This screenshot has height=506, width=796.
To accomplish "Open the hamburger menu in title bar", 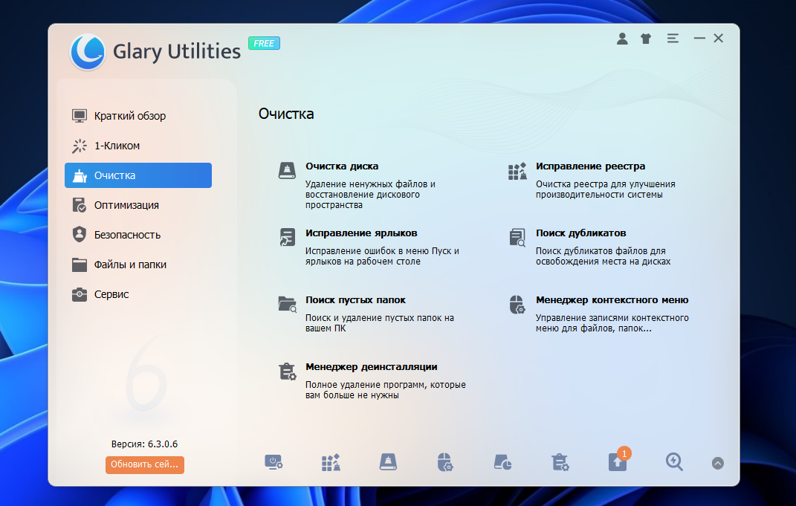I will pos(673,39).
